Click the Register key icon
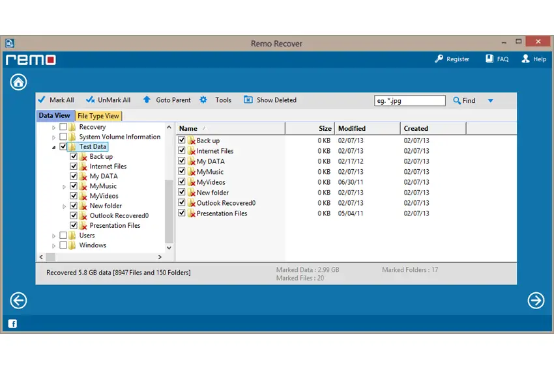Viewport: 554px width, 369px height. pos(439,59)
